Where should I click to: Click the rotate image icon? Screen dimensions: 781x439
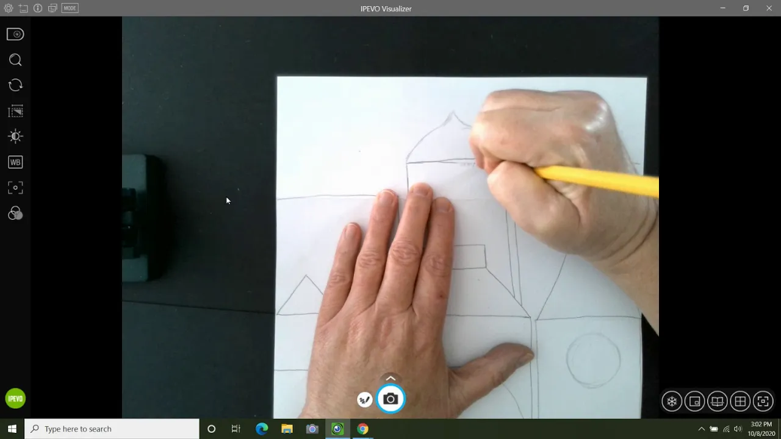click(x=15, y=85)
